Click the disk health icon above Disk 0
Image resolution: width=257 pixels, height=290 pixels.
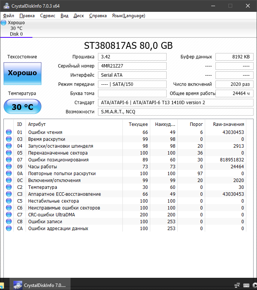[3, 23]
